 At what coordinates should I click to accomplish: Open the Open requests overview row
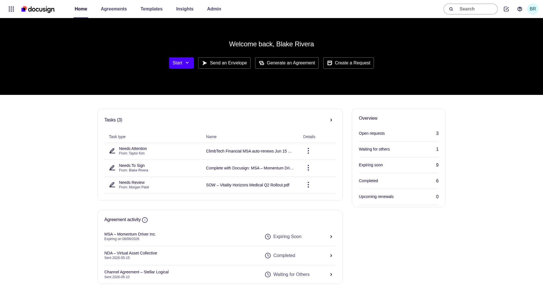tap(399, 134)
